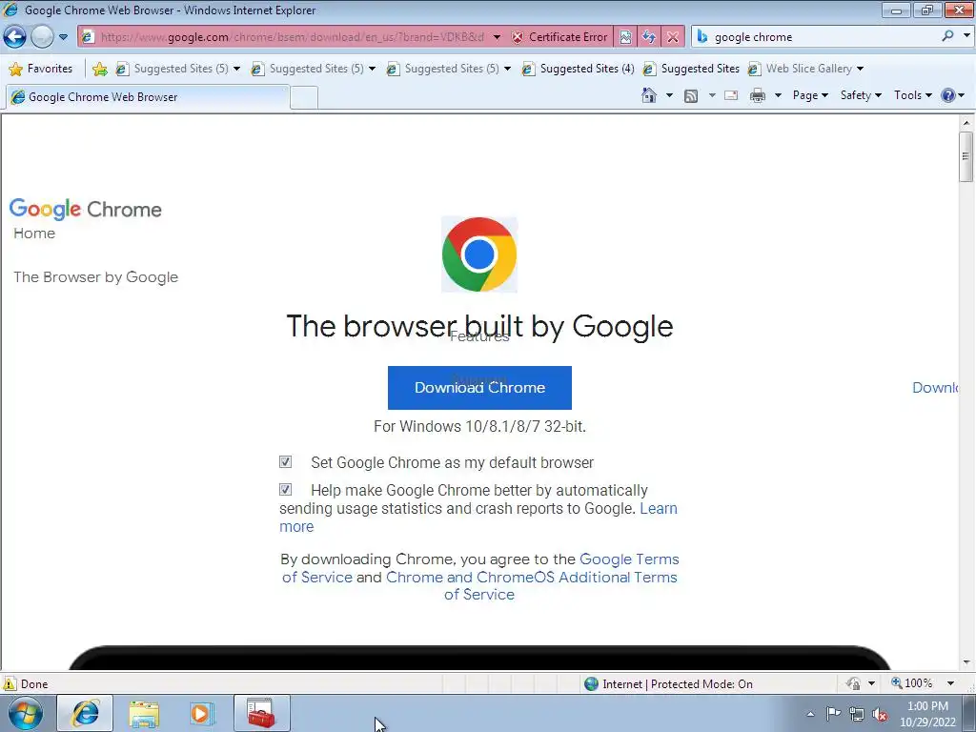Screen dimensions: 976x732
Task: Expand the address bar autocomplete dropdown
Action: (497, 37)
